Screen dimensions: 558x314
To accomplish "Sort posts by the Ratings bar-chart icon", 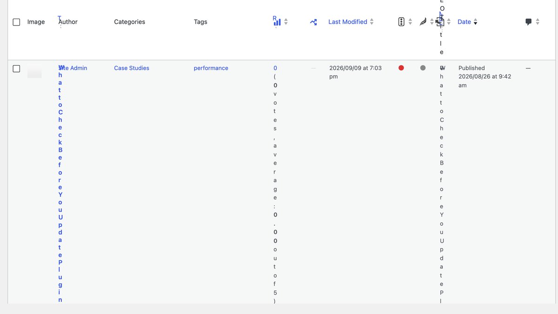I will [277, 22].
